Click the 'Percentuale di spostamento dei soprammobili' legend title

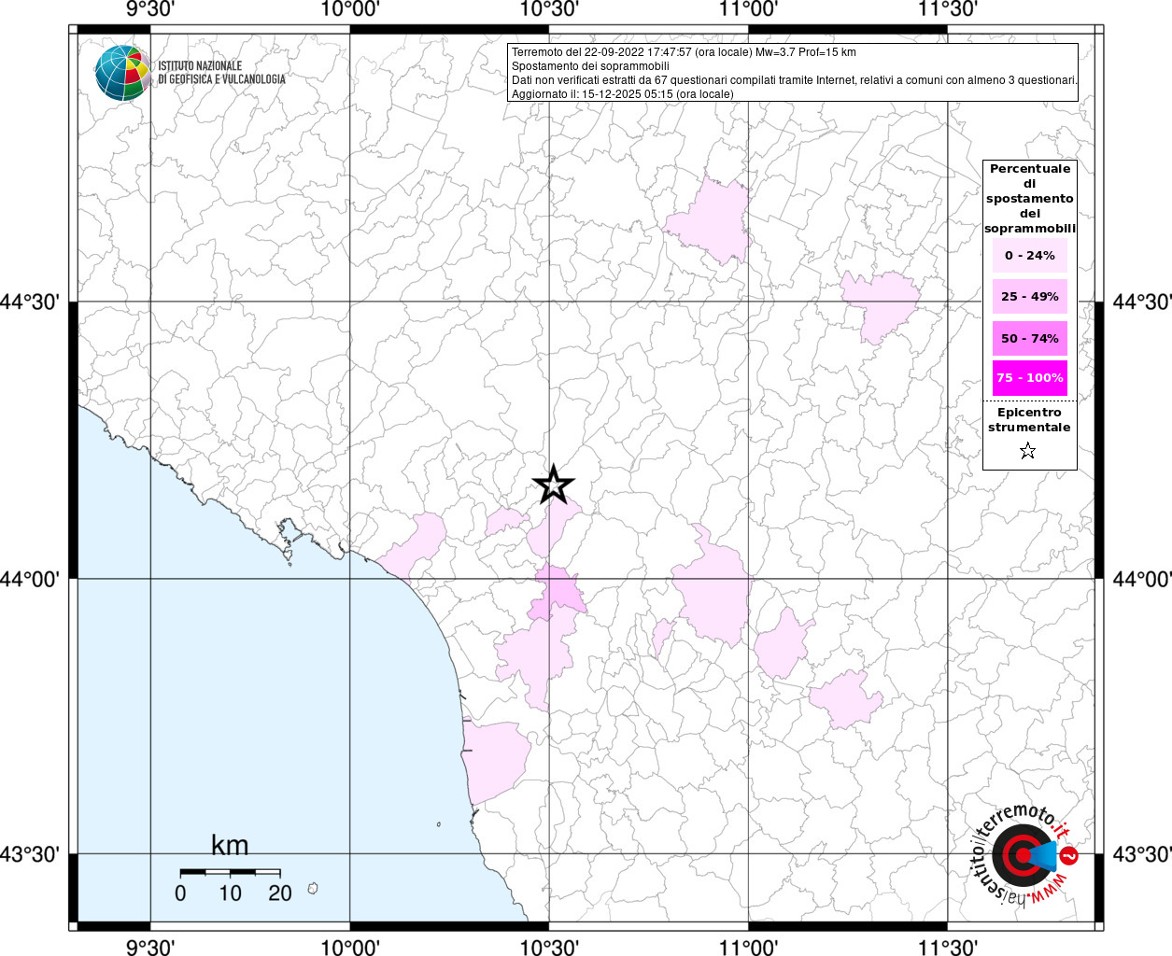pyautogui.click(x=1029, y=198)
